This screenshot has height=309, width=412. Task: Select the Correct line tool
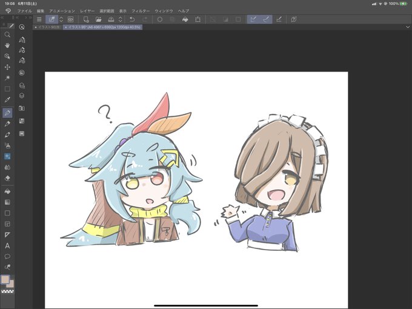pos(7,267)
